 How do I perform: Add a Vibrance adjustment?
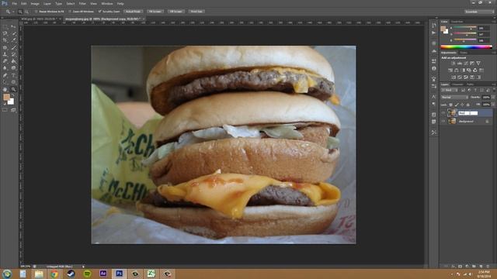click(x=478, y=64)
